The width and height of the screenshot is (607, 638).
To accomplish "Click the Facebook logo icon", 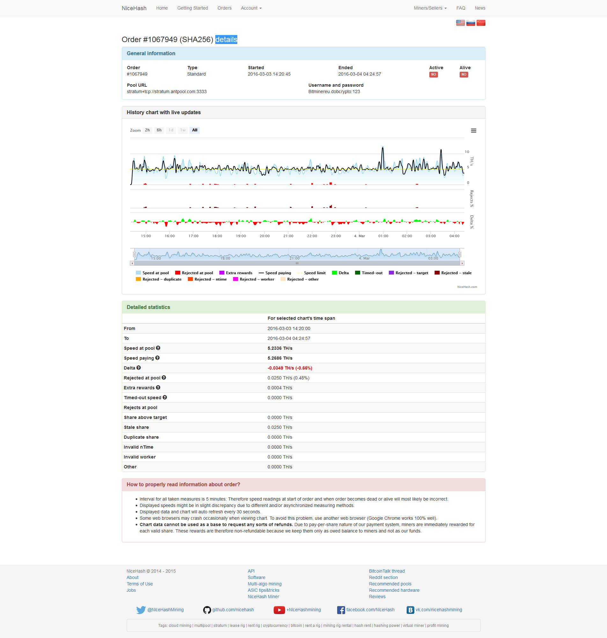I will click(341, 610).
